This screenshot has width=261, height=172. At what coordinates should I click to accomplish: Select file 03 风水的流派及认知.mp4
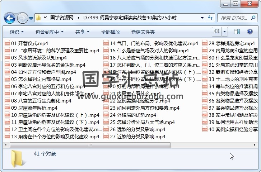(36, 58)
